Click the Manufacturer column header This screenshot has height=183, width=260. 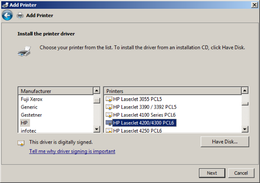pos(56,91)
